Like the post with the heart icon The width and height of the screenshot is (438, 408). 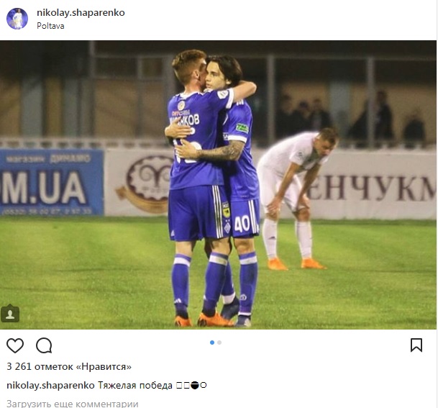pyautogui.click(x=15, y=345)
